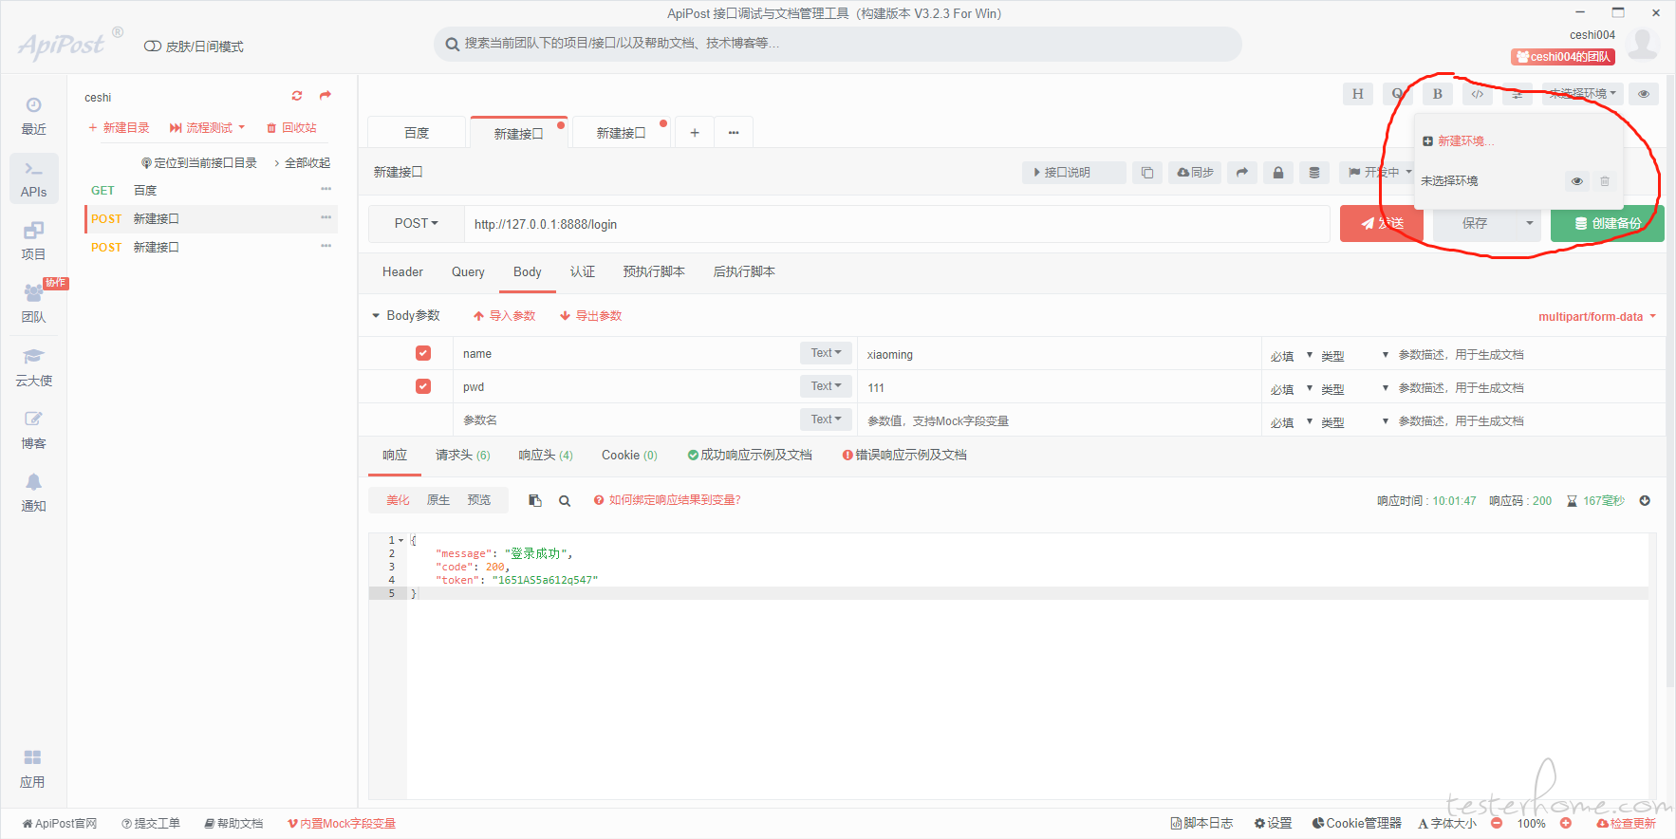Image resolution: width=1676 pixels, height=839 pixels.
Task: Click 新建环境 in environment dropdown
Action: tap(1459, 141)
